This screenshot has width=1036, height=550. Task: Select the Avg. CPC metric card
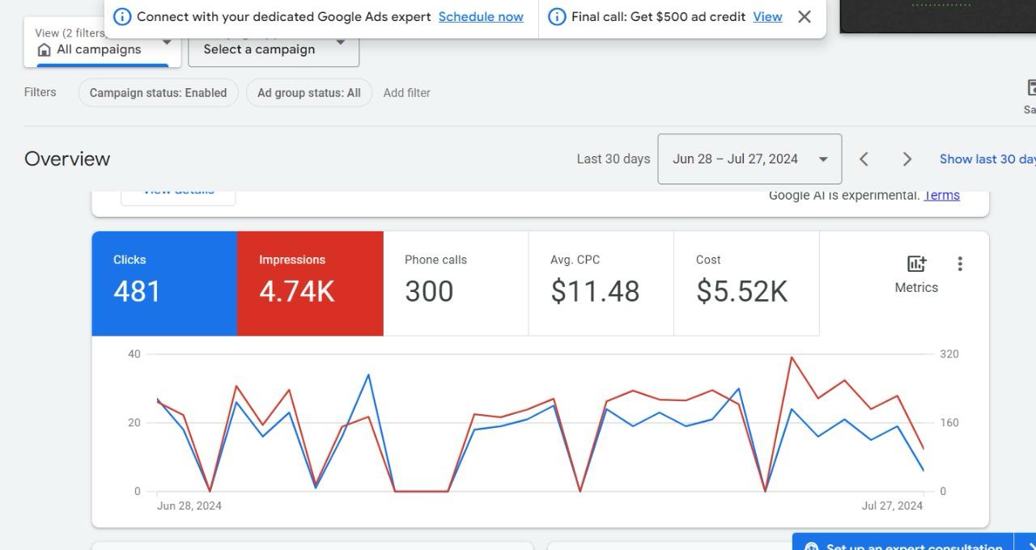point(601,283)
